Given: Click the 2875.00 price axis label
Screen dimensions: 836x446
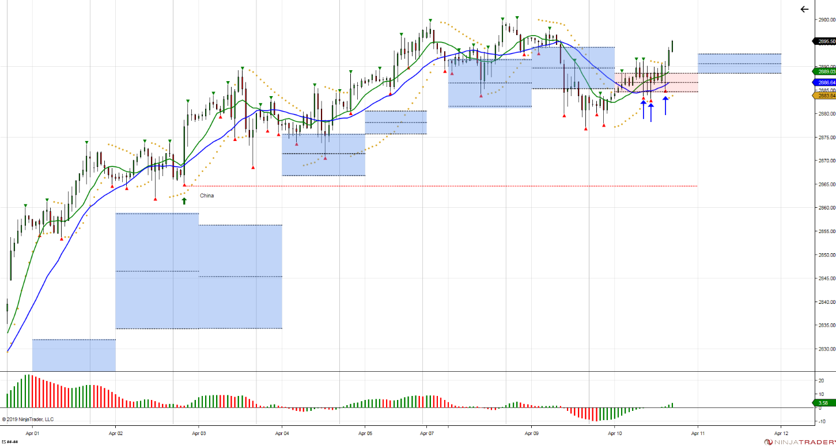Looking at the screenshot, I should (827, 137).
